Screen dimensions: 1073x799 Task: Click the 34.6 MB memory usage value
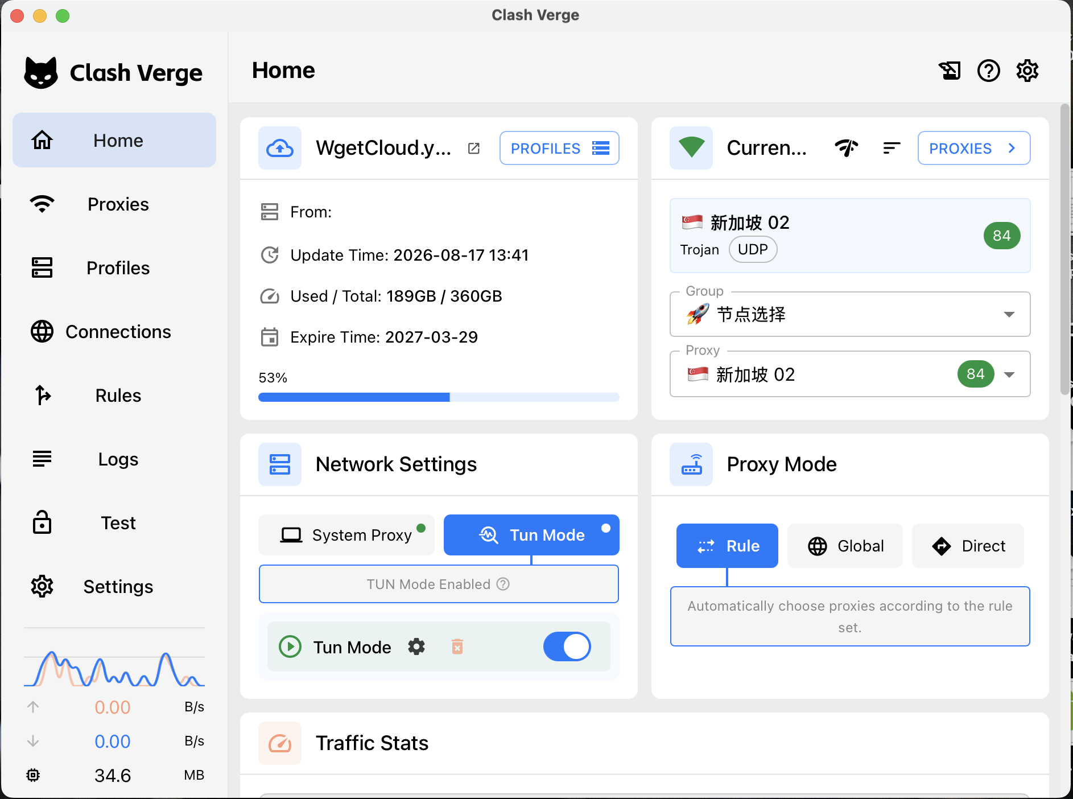coord(113,775)
